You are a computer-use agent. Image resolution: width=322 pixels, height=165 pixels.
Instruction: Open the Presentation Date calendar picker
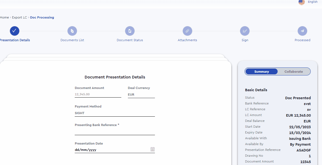(x=152, y=149)
